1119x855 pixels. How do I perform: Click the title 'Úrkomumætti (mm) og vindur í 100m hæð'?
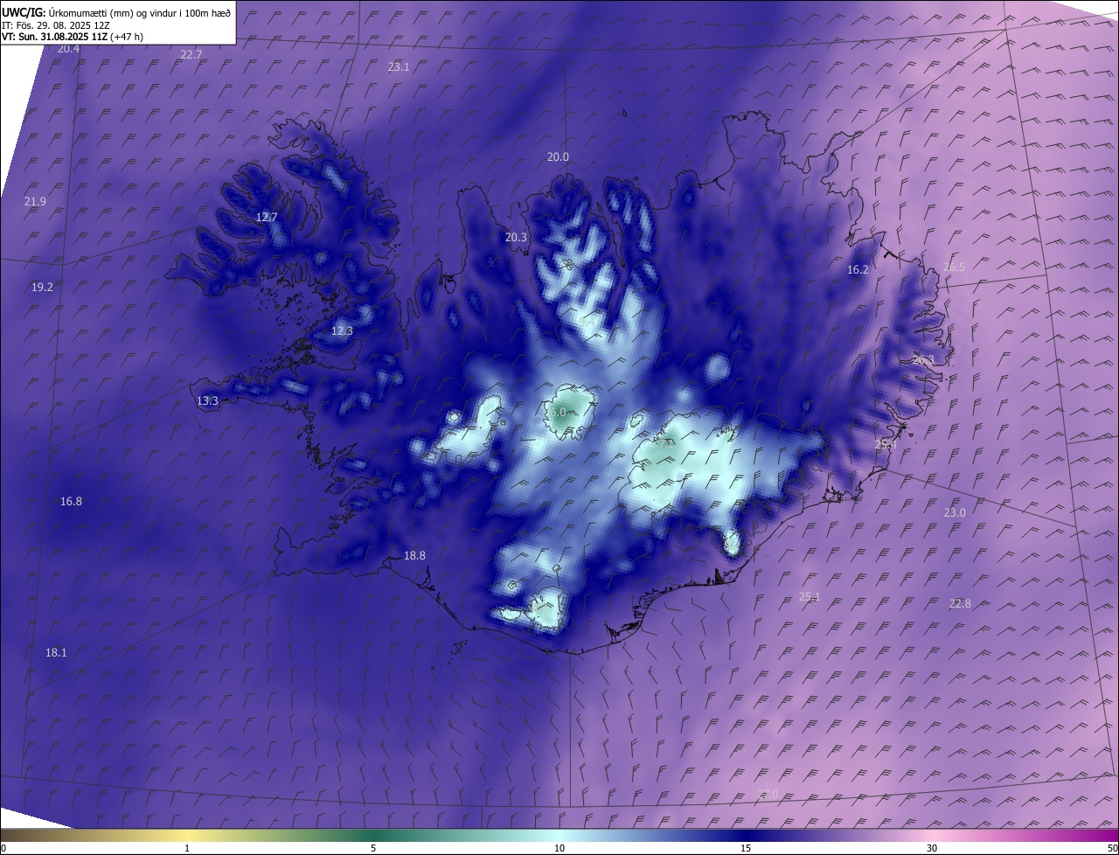pyautogui.click(x=140, y=13)
